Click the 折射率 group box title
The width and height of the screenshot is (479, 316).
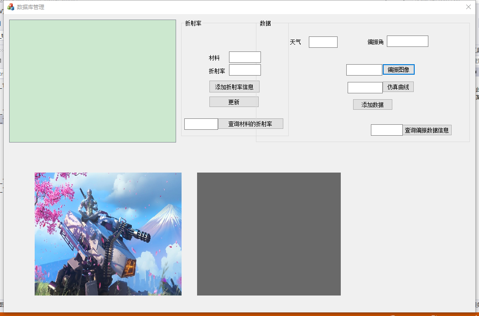click(x=193, y=24)
